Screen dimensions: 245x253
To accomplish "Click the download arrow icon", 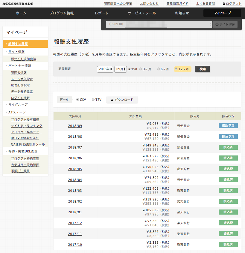I will pyautogui.click(x=112, y=100).
